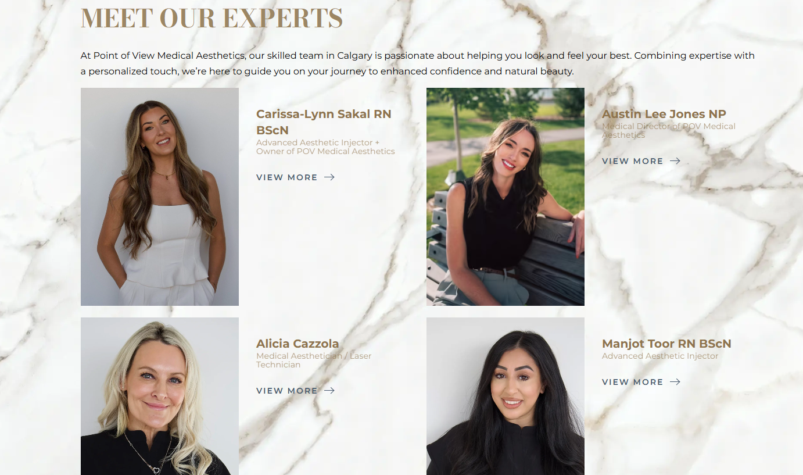This screenshot has height=475, width=803.
Task: Click the Medical Director of POV Medical Aesthetics subtitle
Action: point(669,130)
